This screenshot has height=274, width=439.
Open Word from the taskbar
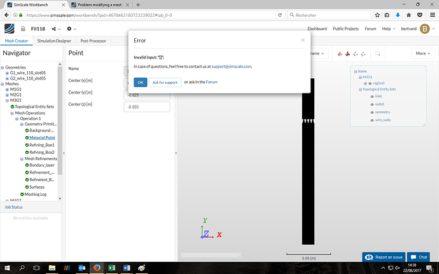(127, 268)
